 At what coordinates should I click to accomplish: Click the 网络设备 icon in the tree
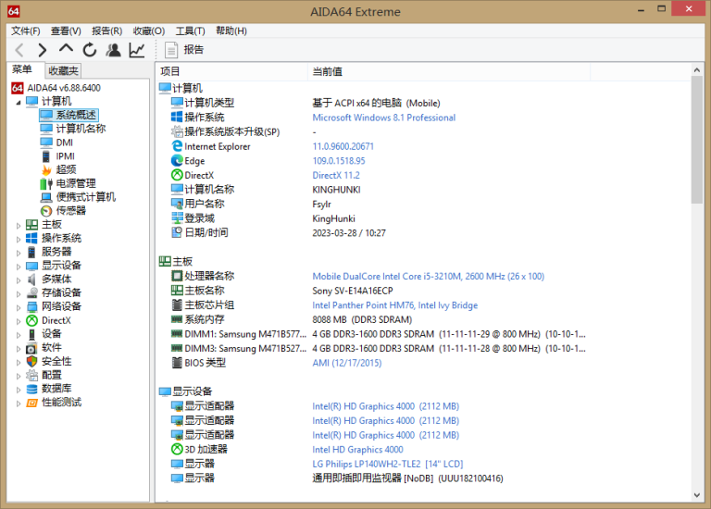click(x=31, y=307)
